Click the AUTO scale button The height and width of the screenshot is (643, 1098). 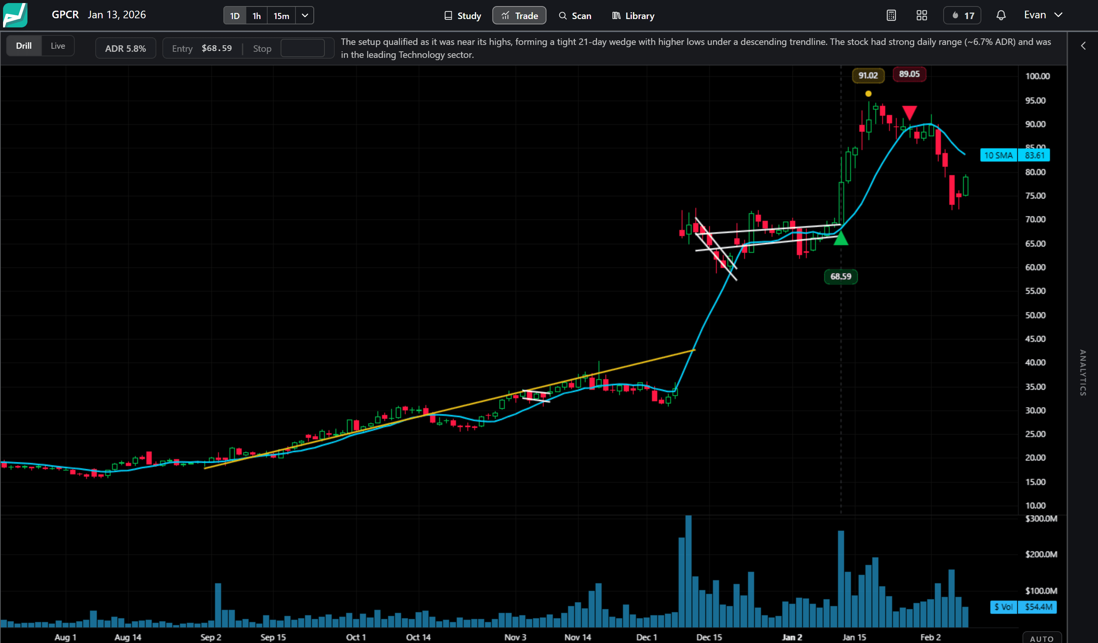click(1042, 638)
